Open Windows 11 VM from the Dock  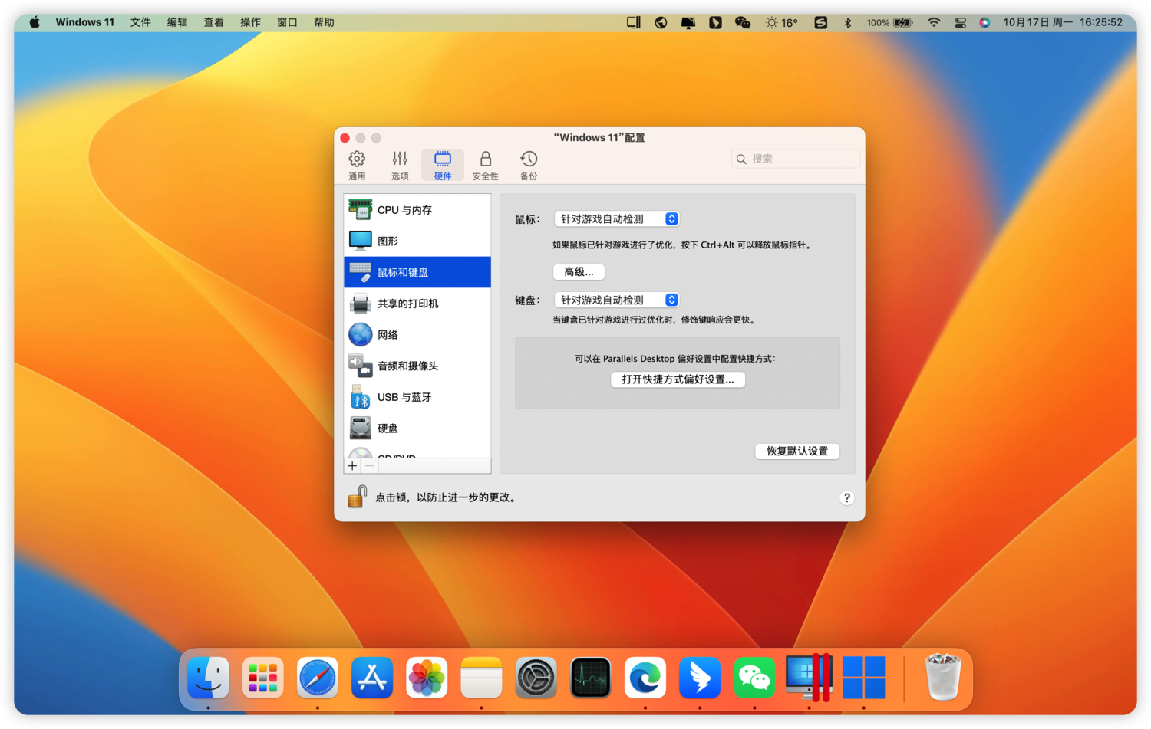(x=863, y=678)
